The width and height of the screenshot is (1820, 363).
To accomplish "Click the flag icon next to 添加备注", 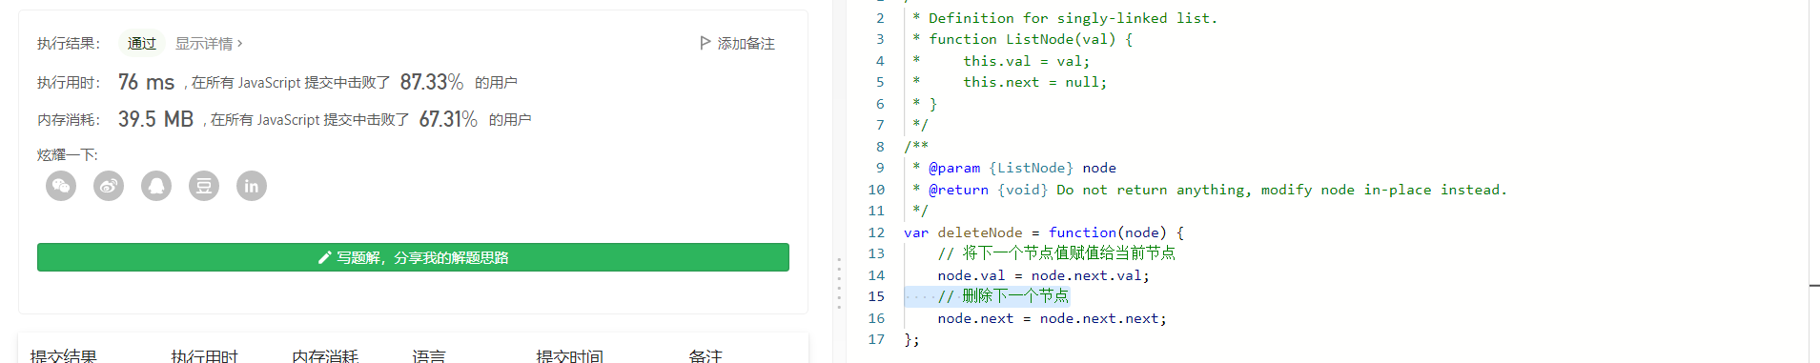I will coord(705,43).
